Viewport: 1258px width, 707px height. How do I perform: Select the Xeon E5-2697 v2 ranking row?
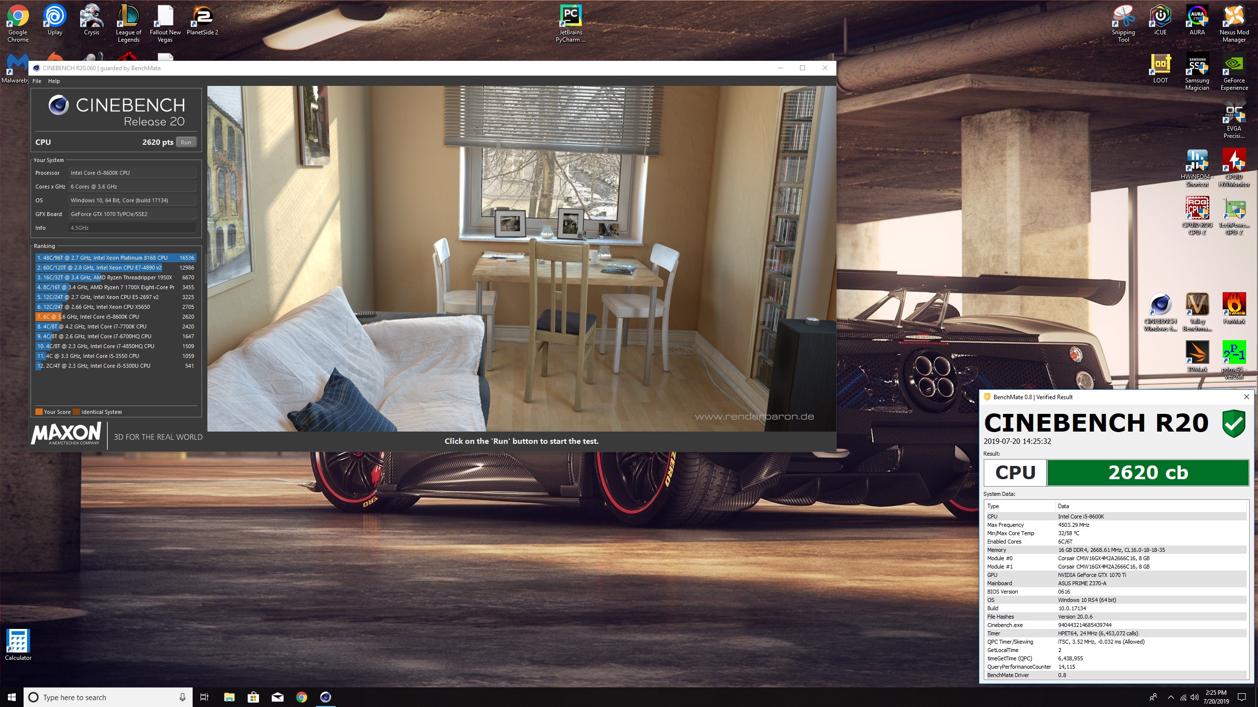(x=115, y=297)
